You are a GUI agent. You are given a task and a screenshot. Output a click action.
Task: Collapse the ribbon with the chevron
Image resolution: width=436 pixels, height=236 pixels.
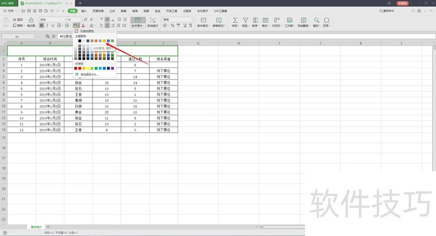point(431,11)
